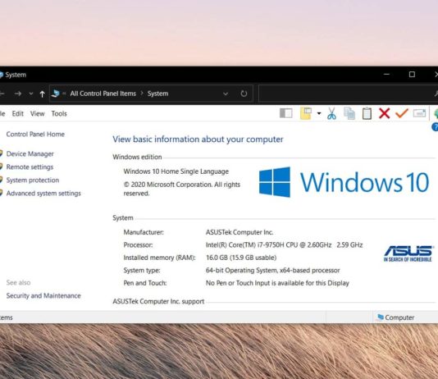
Task: Open the Tools menu
Action: tap(59, 114)
